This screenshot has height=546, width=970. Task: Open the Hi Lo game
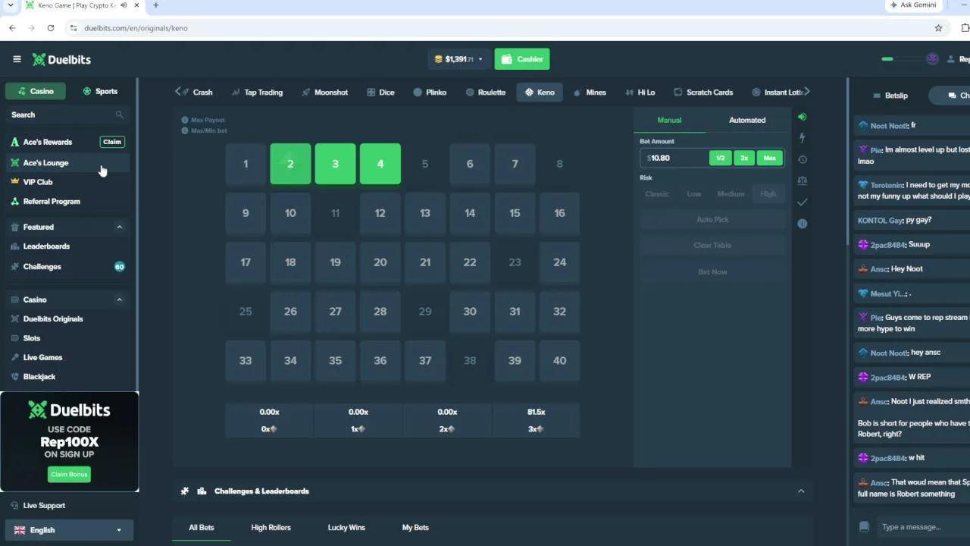coord(640,93)
